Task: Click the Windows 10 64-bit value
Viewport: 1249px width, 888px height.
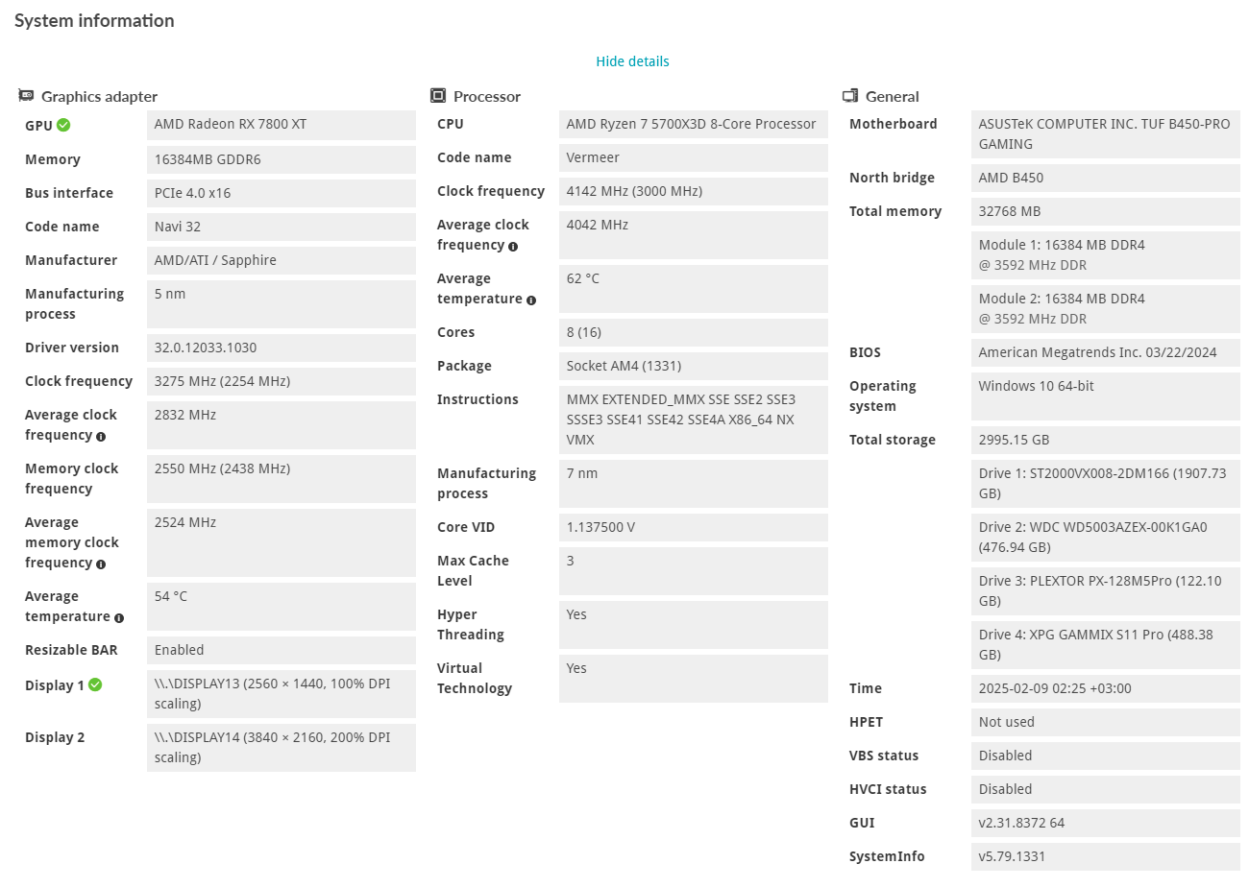Action: click(x=1106, y=396)
